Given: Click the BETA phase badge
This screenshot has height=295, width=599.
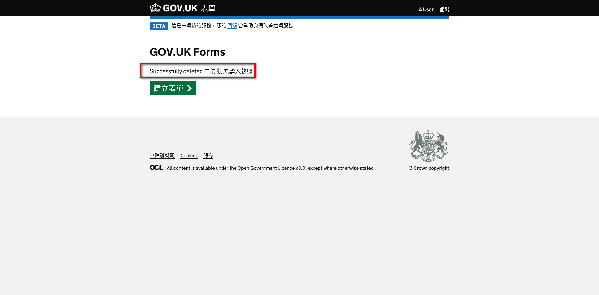Looking at the screenshot, I should [x=159, y=26].
